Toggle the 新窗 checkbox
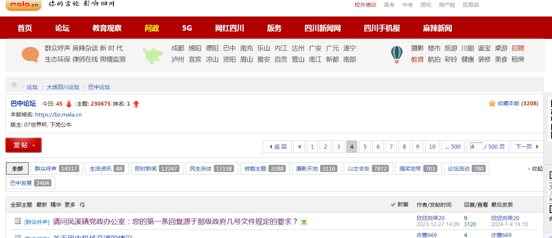 (393, 205)
